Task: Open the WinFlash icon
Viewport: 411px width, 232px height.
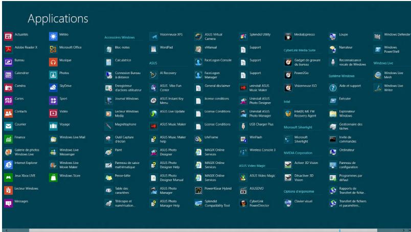Action: (x=243, y=139)
